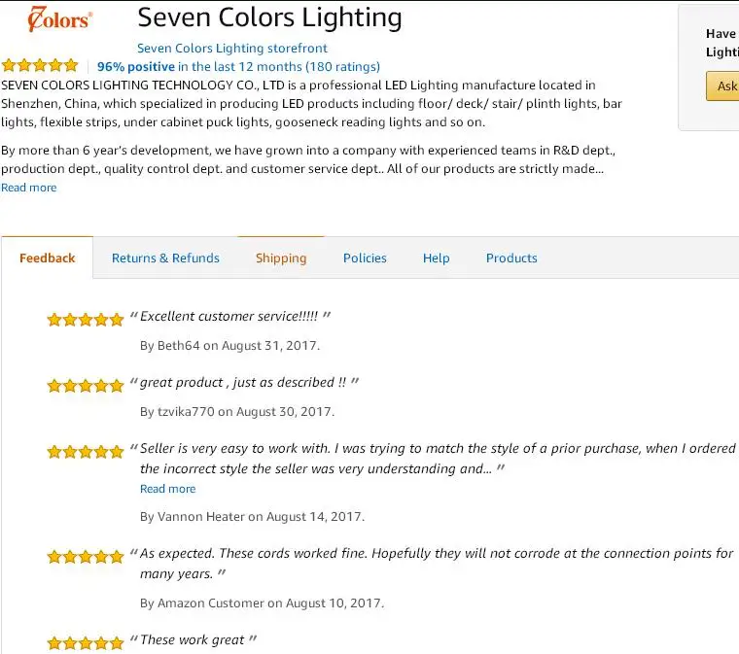This screenshot has width=739, height=654.
Task: Go to the Policies tab
Action: click(x=365, y=258)
